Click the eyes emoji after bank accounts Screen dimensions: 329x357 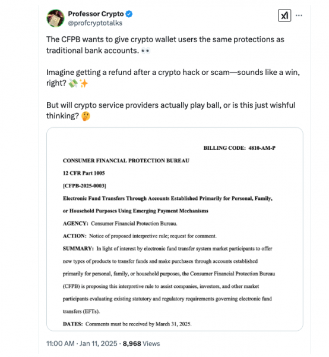(145, 51)
